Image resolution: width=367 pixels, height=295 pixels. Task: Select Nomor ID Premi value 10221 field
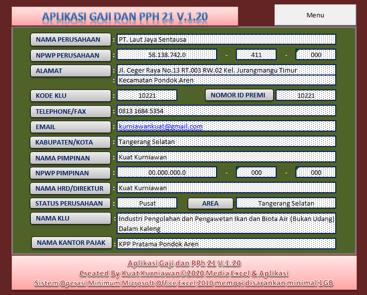[306, 95]
